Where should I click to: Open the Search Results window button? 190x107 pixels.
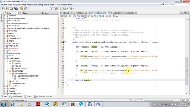pyautogui.click(x=16, y=97)
